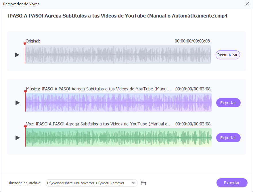
Task: Click the red playhead on Voz waveform
Action: [25, 127]
